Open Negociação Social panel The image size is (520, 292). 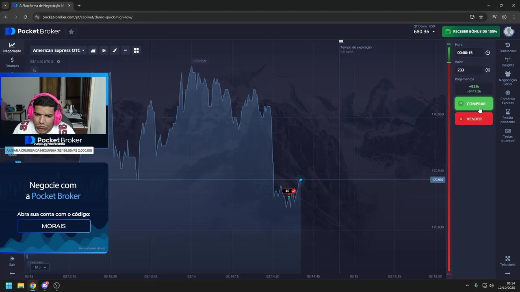click(508, 79)
